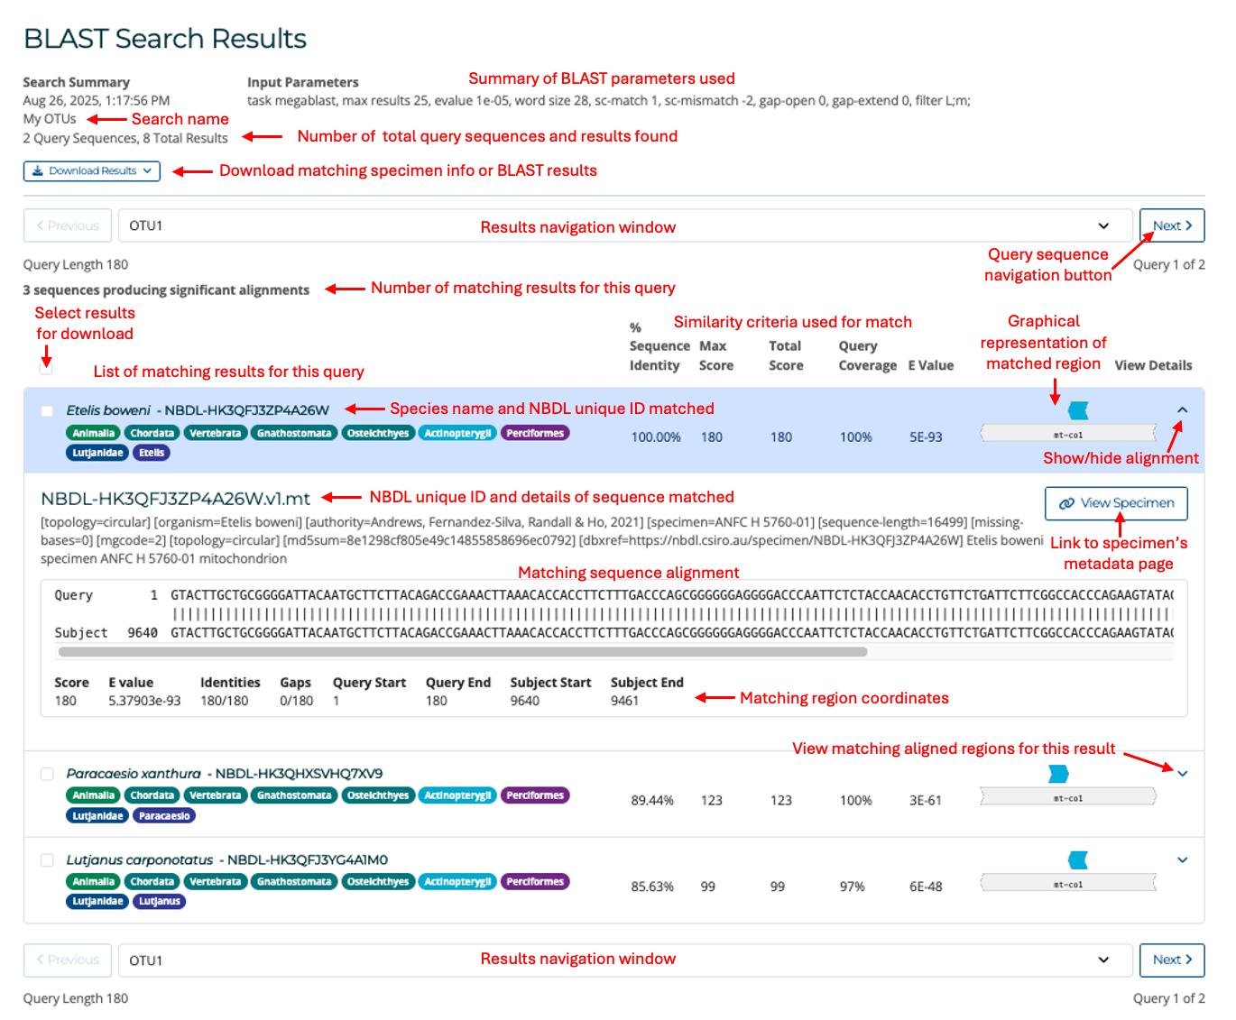
Task: Click the blue match marker for Lutjanus carponotatus
Action: tap(1077, 859)
